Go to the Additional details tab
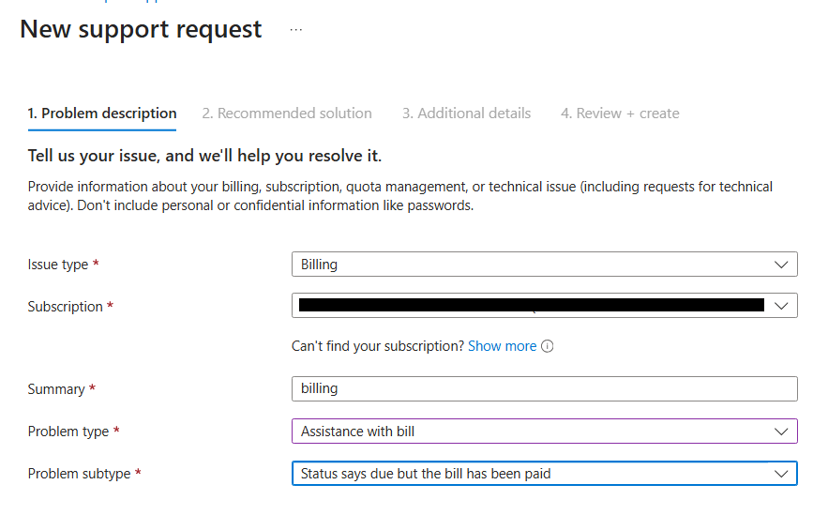The width and height of the screenshot is (828, 515). [x=466, y=114]
